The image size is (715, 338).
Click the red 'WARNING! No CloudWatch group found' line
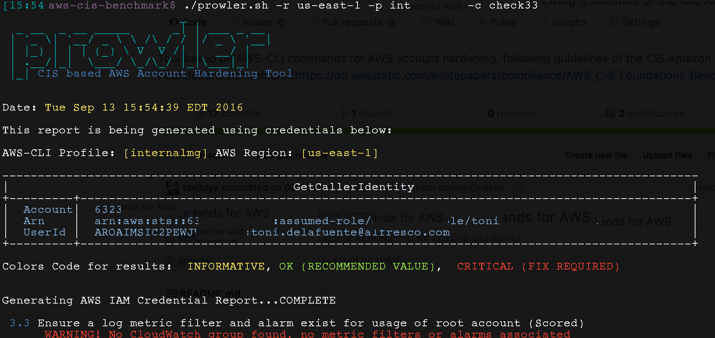tap(307, 334)
